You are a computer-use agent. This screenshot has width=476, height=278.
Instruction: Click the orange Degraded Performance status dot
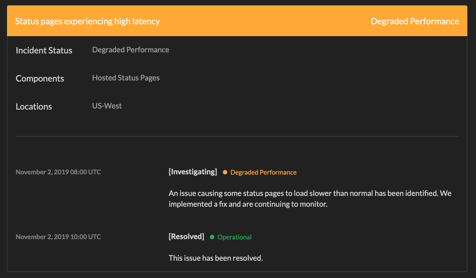(225, 172)
